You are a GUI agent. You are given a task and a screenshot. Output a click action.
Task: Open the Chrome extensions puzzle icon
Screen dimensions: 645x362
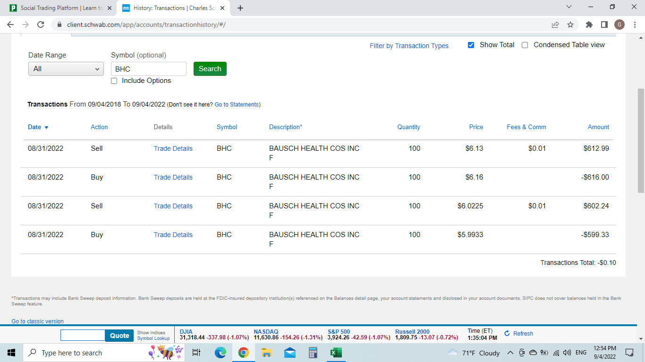[589, 25]
